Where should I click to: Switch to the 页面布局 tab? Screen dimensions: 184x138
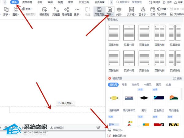27,2
